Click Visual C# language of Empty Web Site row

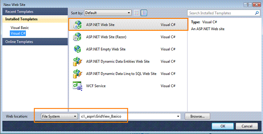tap(168, 49)
